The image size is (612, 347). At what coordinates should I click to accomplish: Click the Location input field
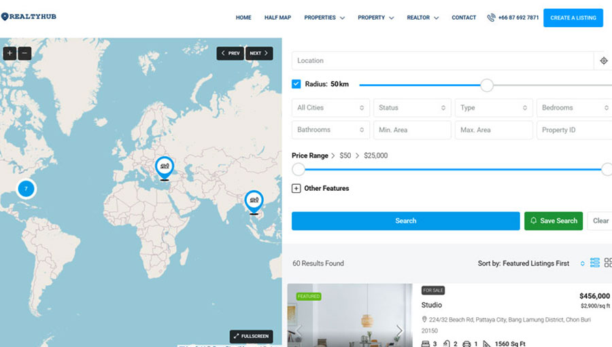[x=442, y=61]
